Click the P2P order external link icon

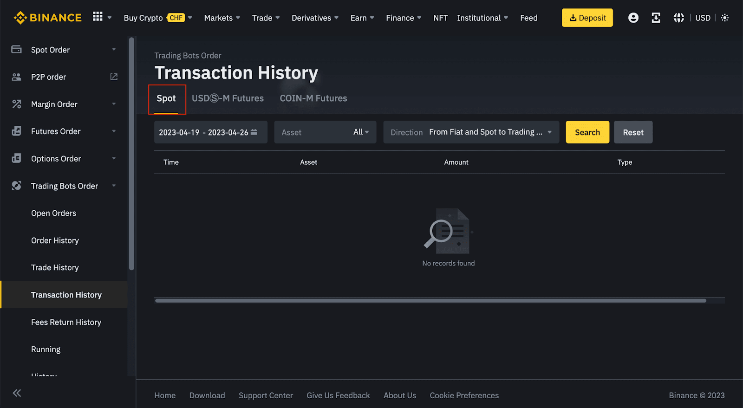pos(114,77)
